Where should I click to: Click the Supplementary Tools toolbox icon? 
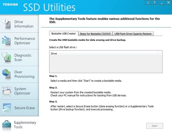7,125
